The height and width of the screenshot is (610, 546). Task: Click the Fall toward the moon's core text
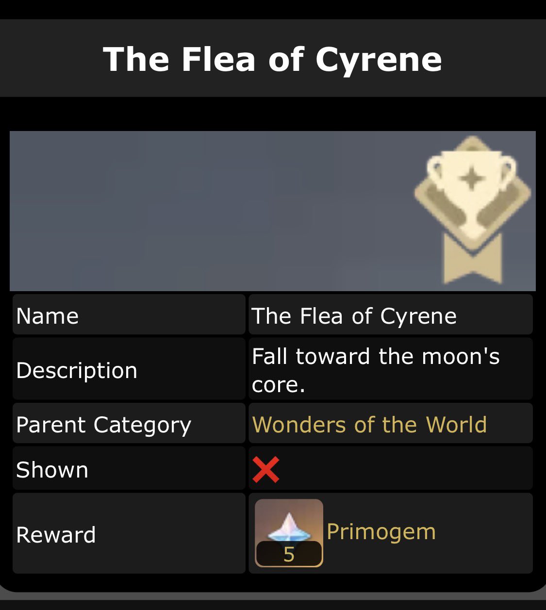click(376, 370)
